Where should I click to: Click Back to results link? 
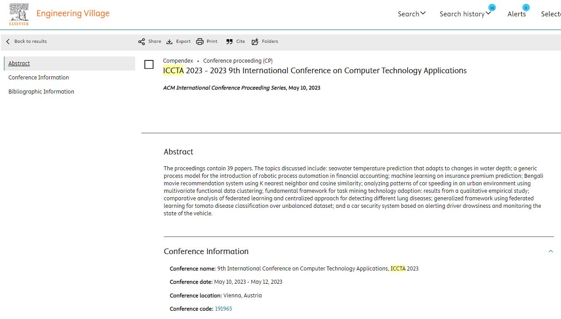(30, 41)
